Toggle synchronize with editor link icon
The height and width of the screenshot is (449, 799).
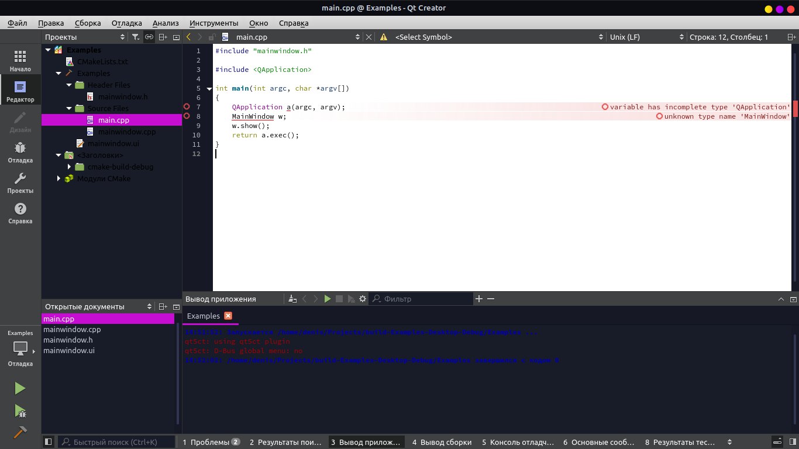tap(149, 37)
